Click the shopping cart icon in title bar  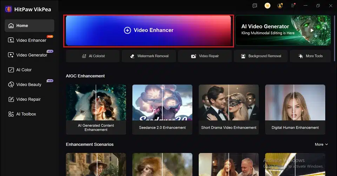pyautogui.click(x=267, y=6)
